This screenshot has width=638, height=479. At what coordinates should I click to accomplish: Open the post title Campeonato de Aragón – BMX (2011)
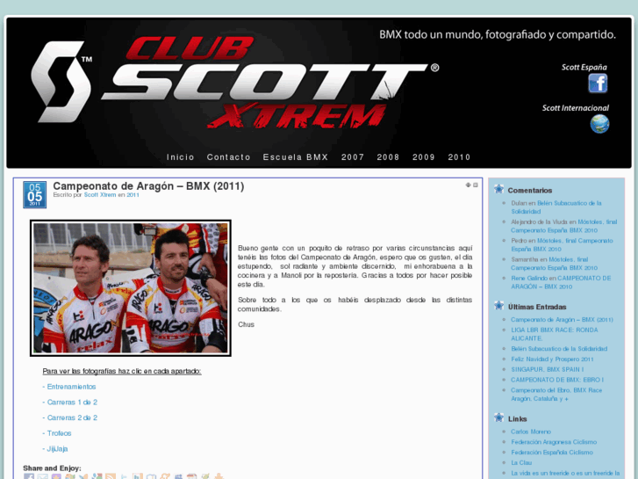pyautogui.click(x=148, y=186)
